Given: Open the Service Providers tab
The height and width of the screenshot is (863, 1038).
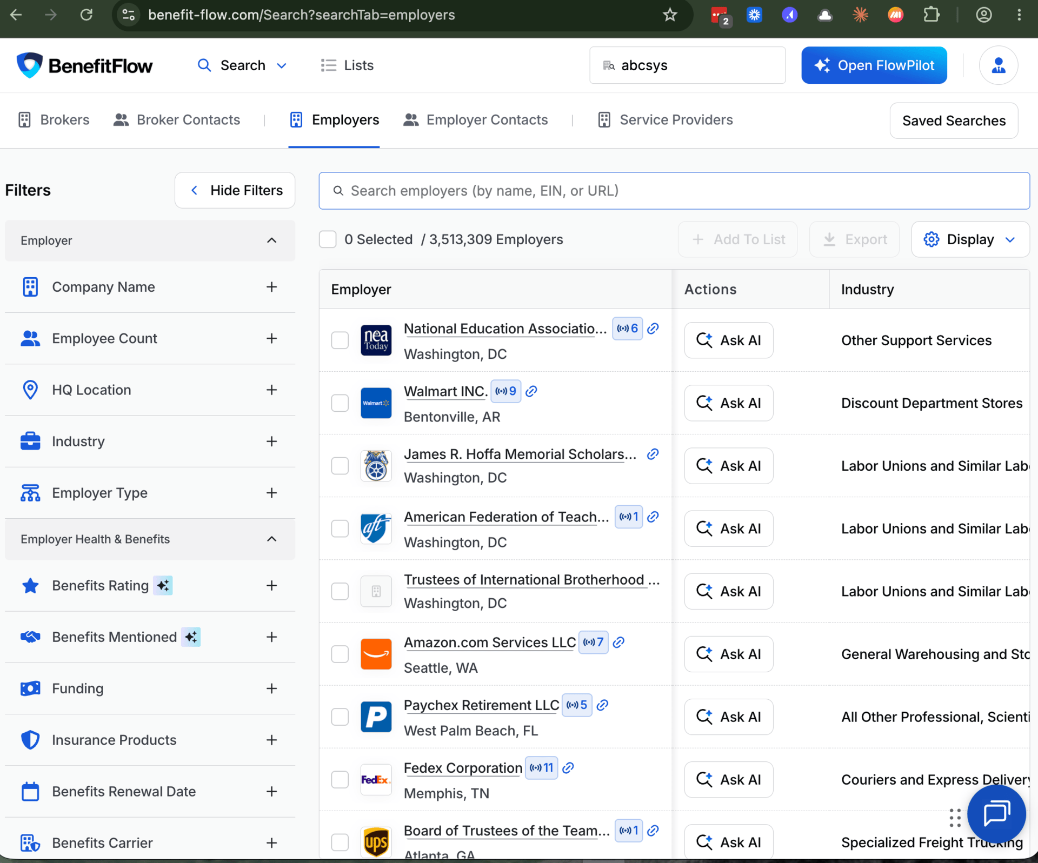Looking at the screenshot, I should click(x=666, y=119).
